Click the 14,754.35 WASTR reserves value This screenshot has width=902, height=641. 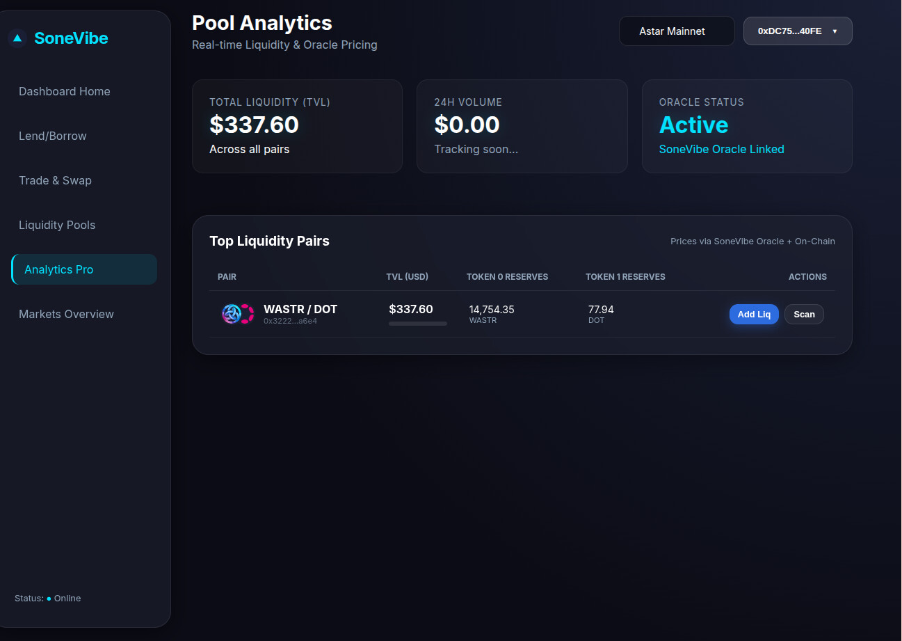[x=492, y=310]
